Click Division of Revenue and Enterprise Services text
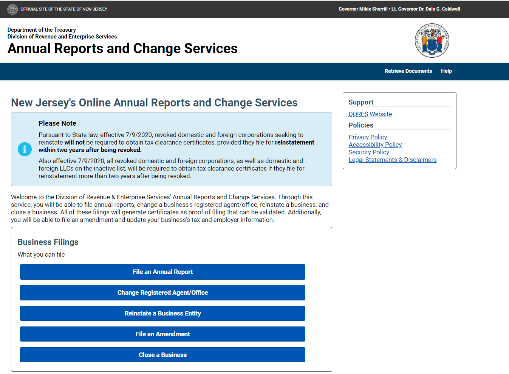Viewport: 509px width, 374px height. [x=62, y=37]
